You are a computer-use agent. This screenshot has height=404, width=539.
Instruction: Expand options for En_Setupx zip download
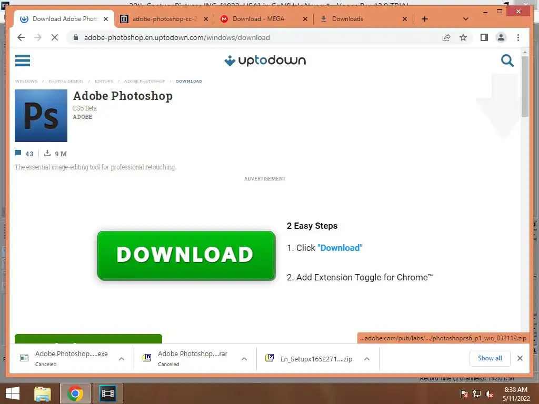click(x=367, y=359)
